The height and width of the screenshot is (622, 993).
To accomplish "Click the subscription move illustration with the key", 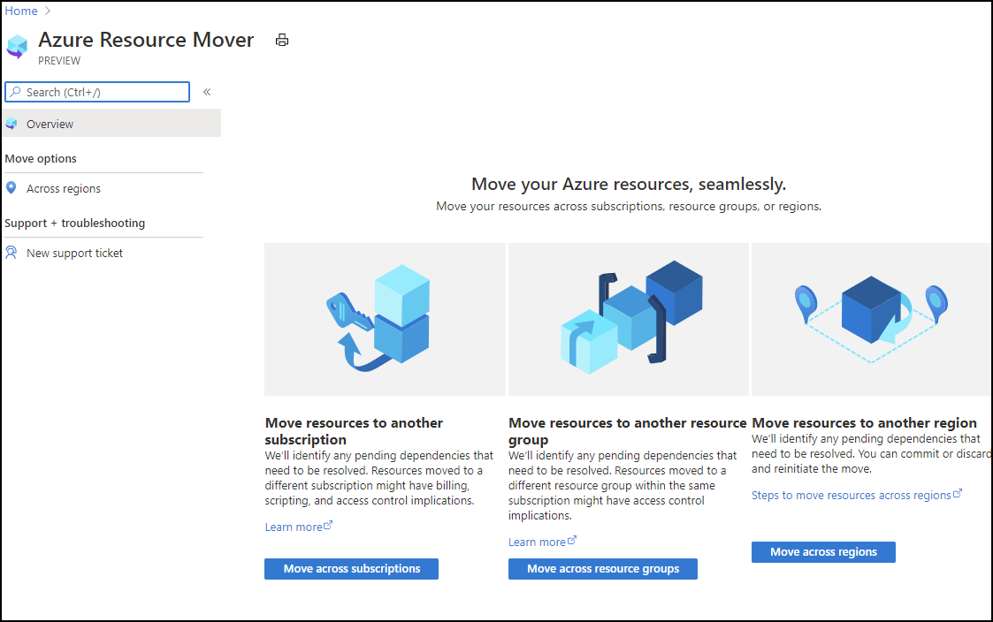I will [385, 319].
